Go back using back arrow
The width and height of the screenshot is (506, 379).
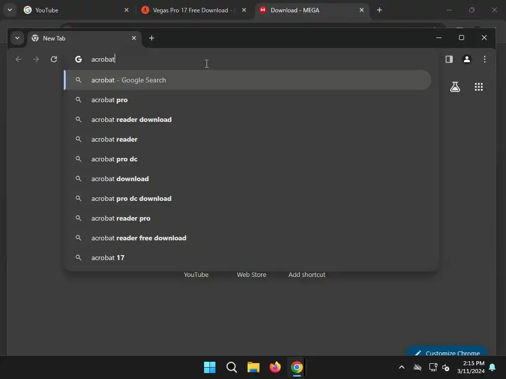18,59
